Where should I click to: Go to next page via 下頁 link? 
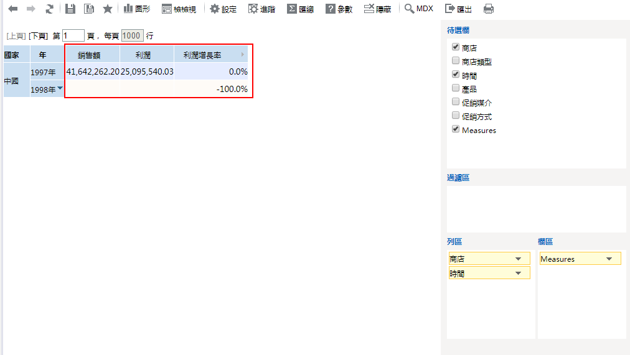[x=38, y=36]
